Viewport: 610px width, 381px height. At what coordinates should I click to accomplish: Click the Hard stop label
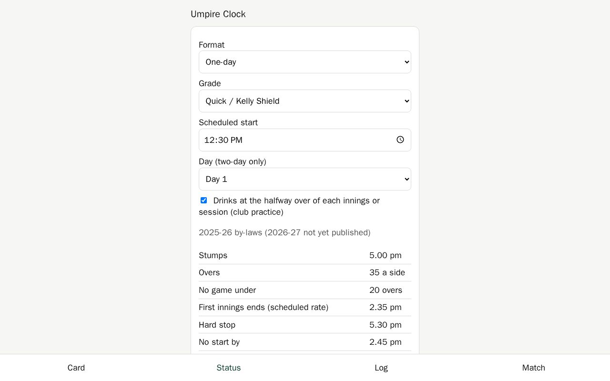[x=217, y=325]
